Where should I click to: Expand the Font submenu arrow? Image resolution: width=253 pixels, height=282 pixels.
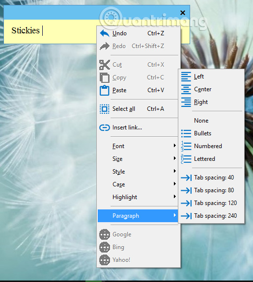(x=174, y=146)
